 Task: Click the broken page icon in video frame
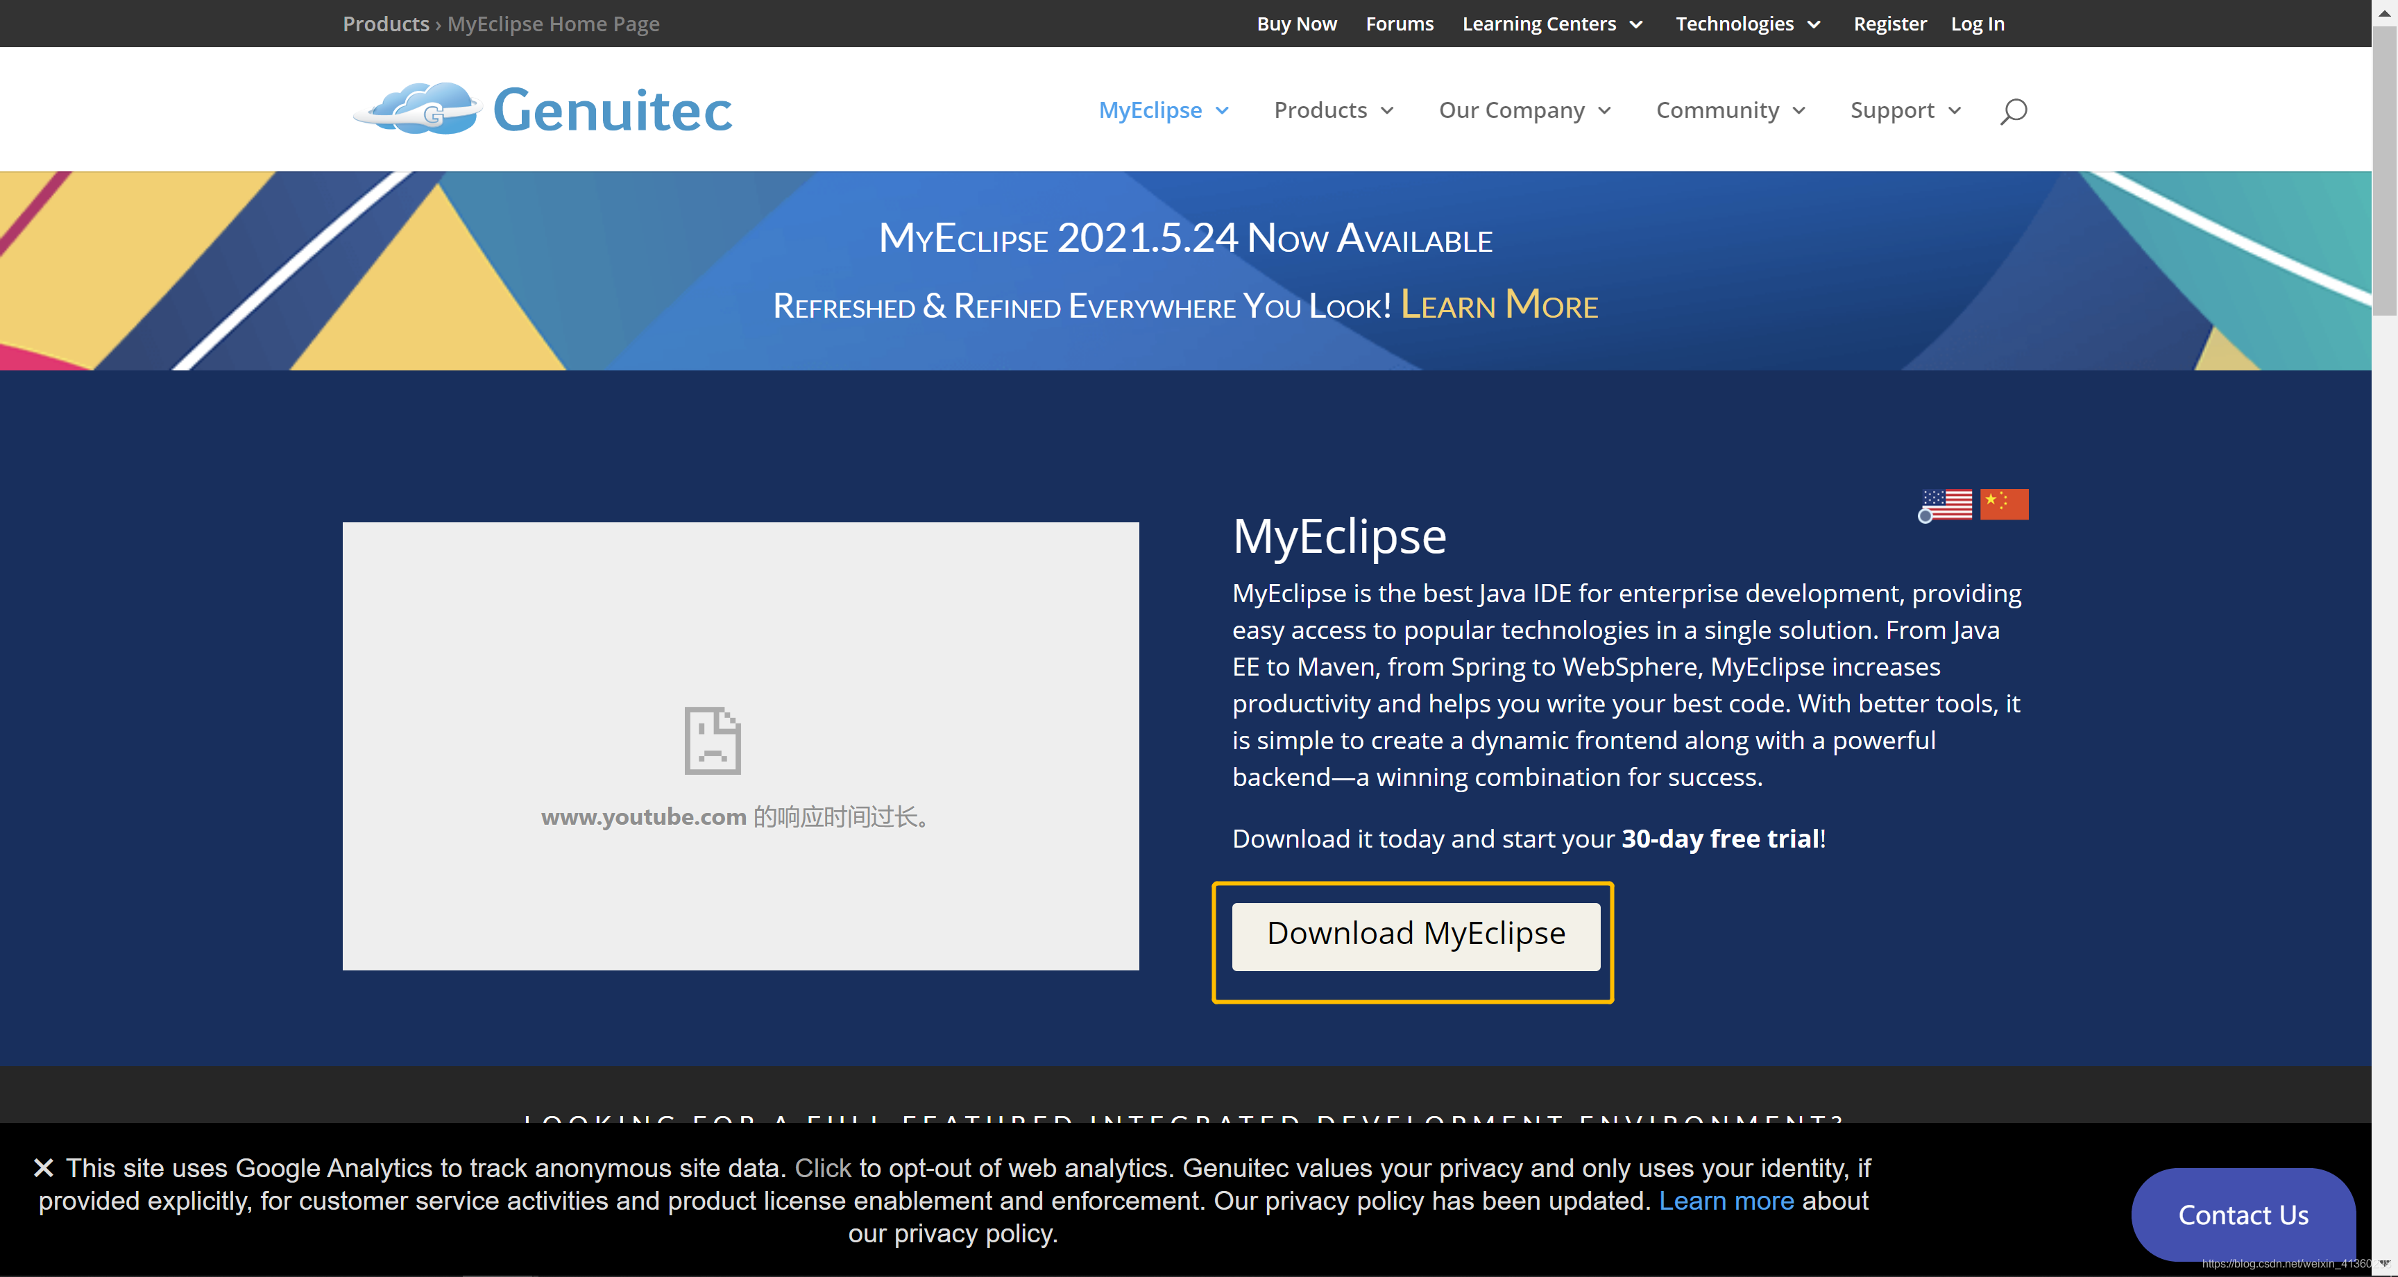[x=712, y=741]
